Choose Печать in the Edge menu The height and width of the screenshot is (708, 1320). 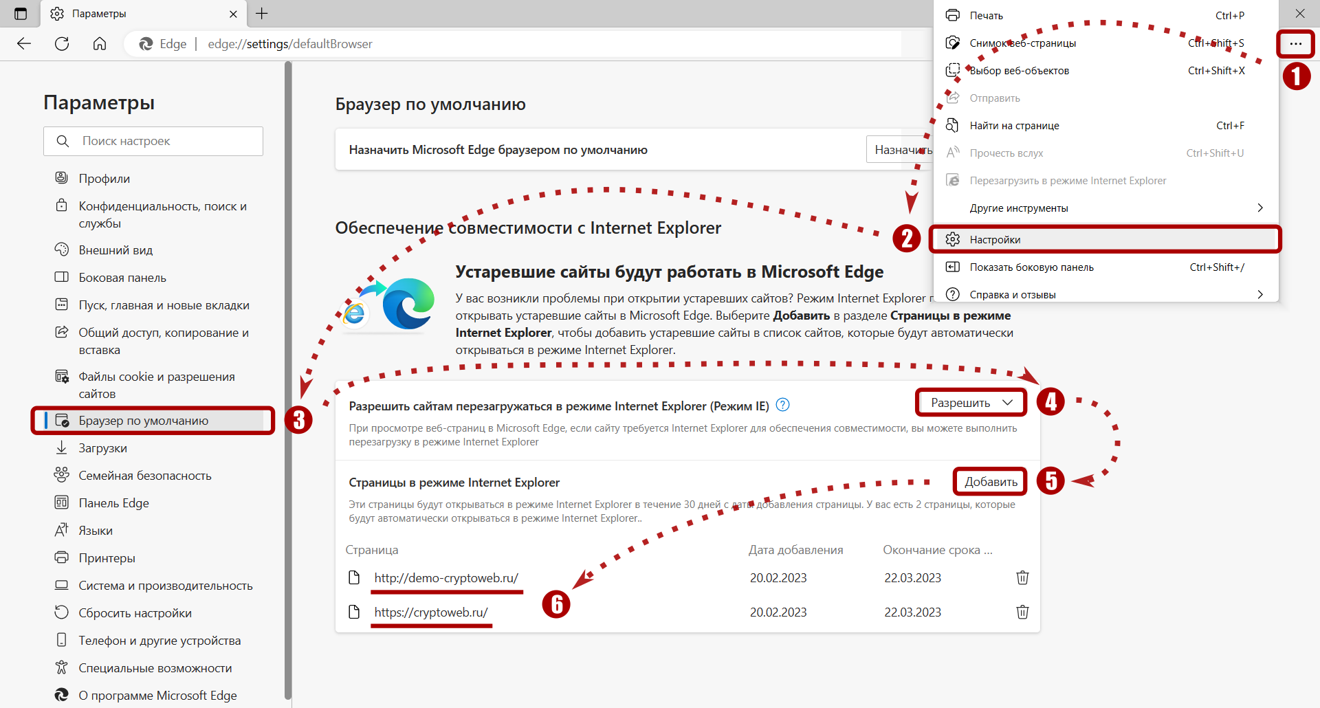click(1105, 15)
